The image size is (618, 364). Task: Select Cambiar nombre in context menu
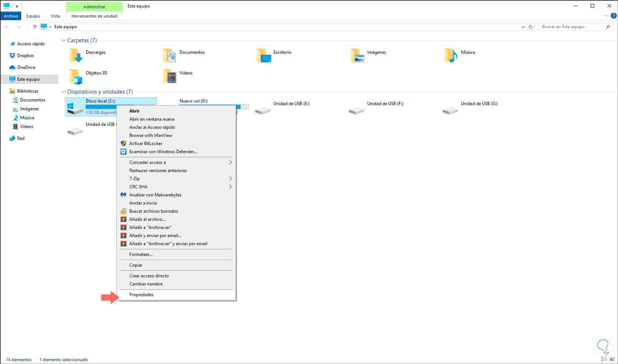click(177, 284)
